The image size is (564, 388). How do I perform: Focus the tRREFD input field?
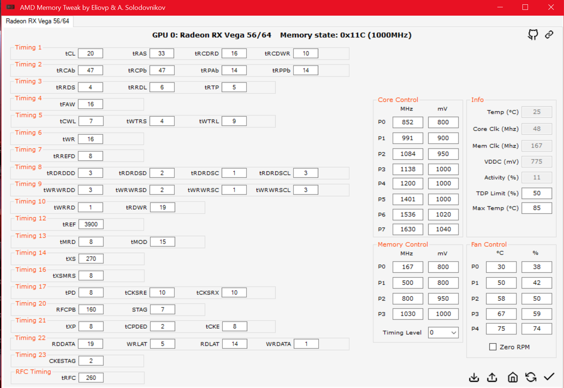(x=90, y=156)
